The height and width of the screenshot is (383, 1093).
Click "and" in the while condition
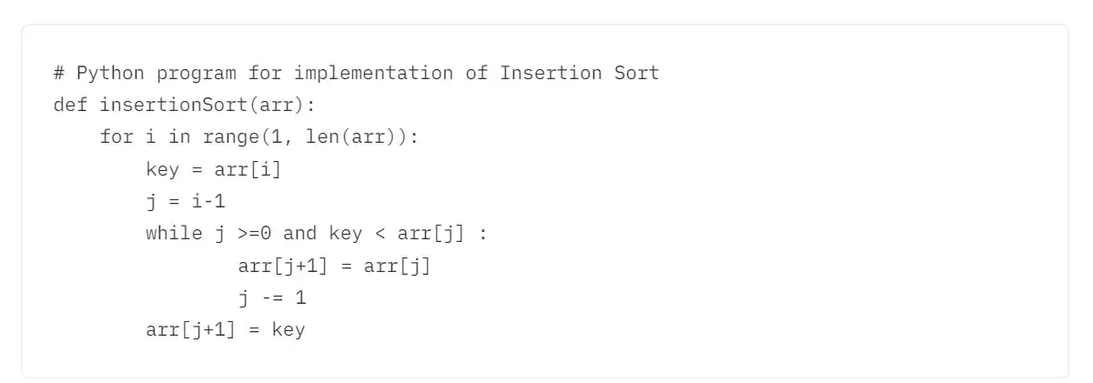pos(299,234)
